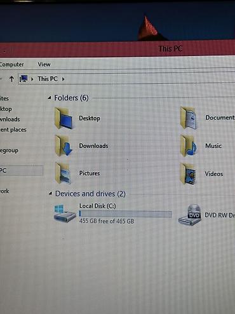Expand the chevron before This PC in address bar
The height and width of the screenshot is (314, 235).
(x=32, y=79)
